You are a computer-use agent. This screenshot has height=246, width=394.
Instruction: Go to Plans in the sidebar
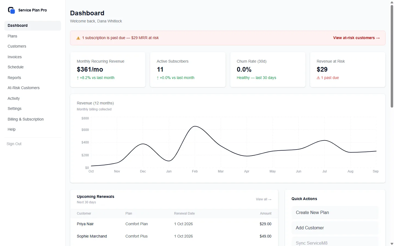coord(33,36)
